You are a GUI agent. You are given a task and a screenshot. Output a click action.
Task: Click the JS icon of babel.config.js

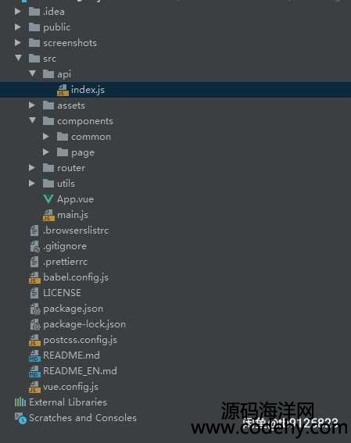34,277
